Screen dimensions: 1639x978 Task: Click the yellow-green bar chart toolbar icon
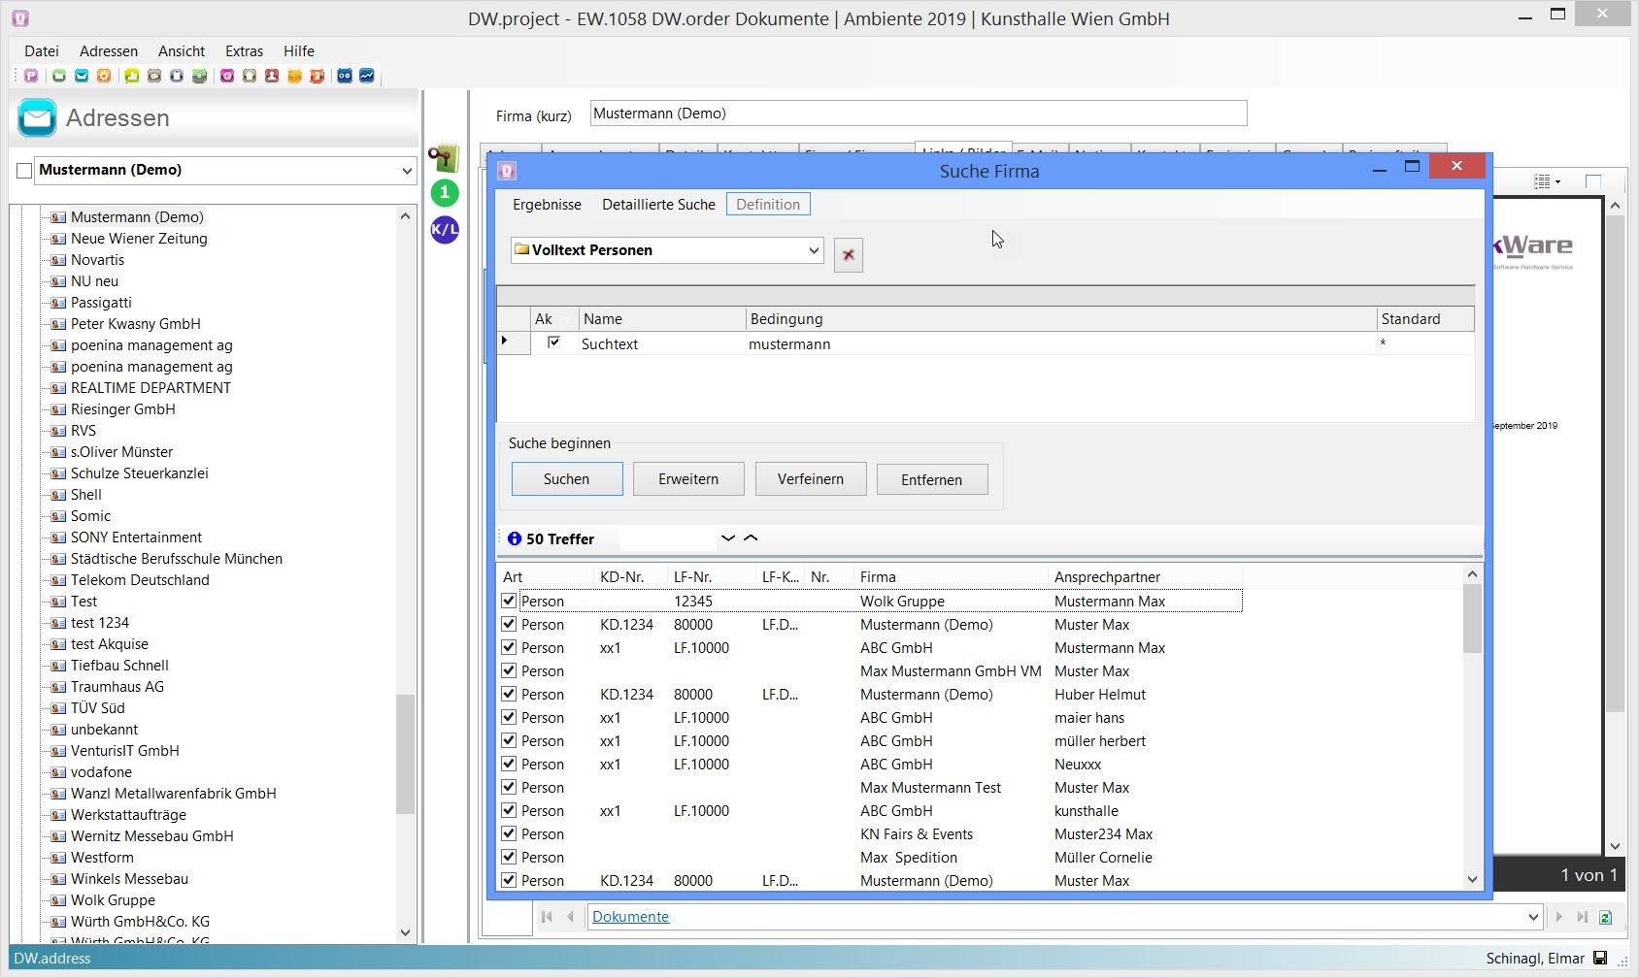[x=131, y=76]
